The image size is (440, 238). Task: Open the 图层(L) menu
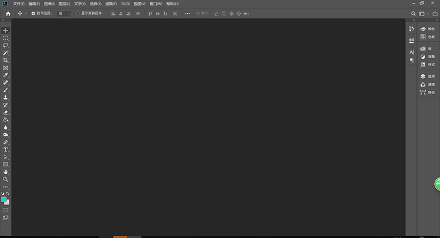coord(64,4)
